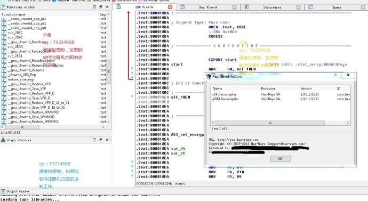Screen dimensions: 368x201
Task: Float the Functions window panel
Action: tap(101, 7)
